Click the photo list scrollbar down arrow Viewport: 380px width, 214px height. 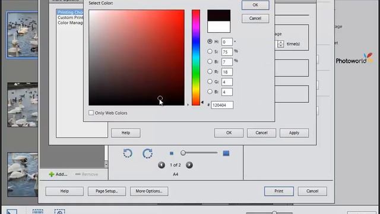(x=106, y=164)
